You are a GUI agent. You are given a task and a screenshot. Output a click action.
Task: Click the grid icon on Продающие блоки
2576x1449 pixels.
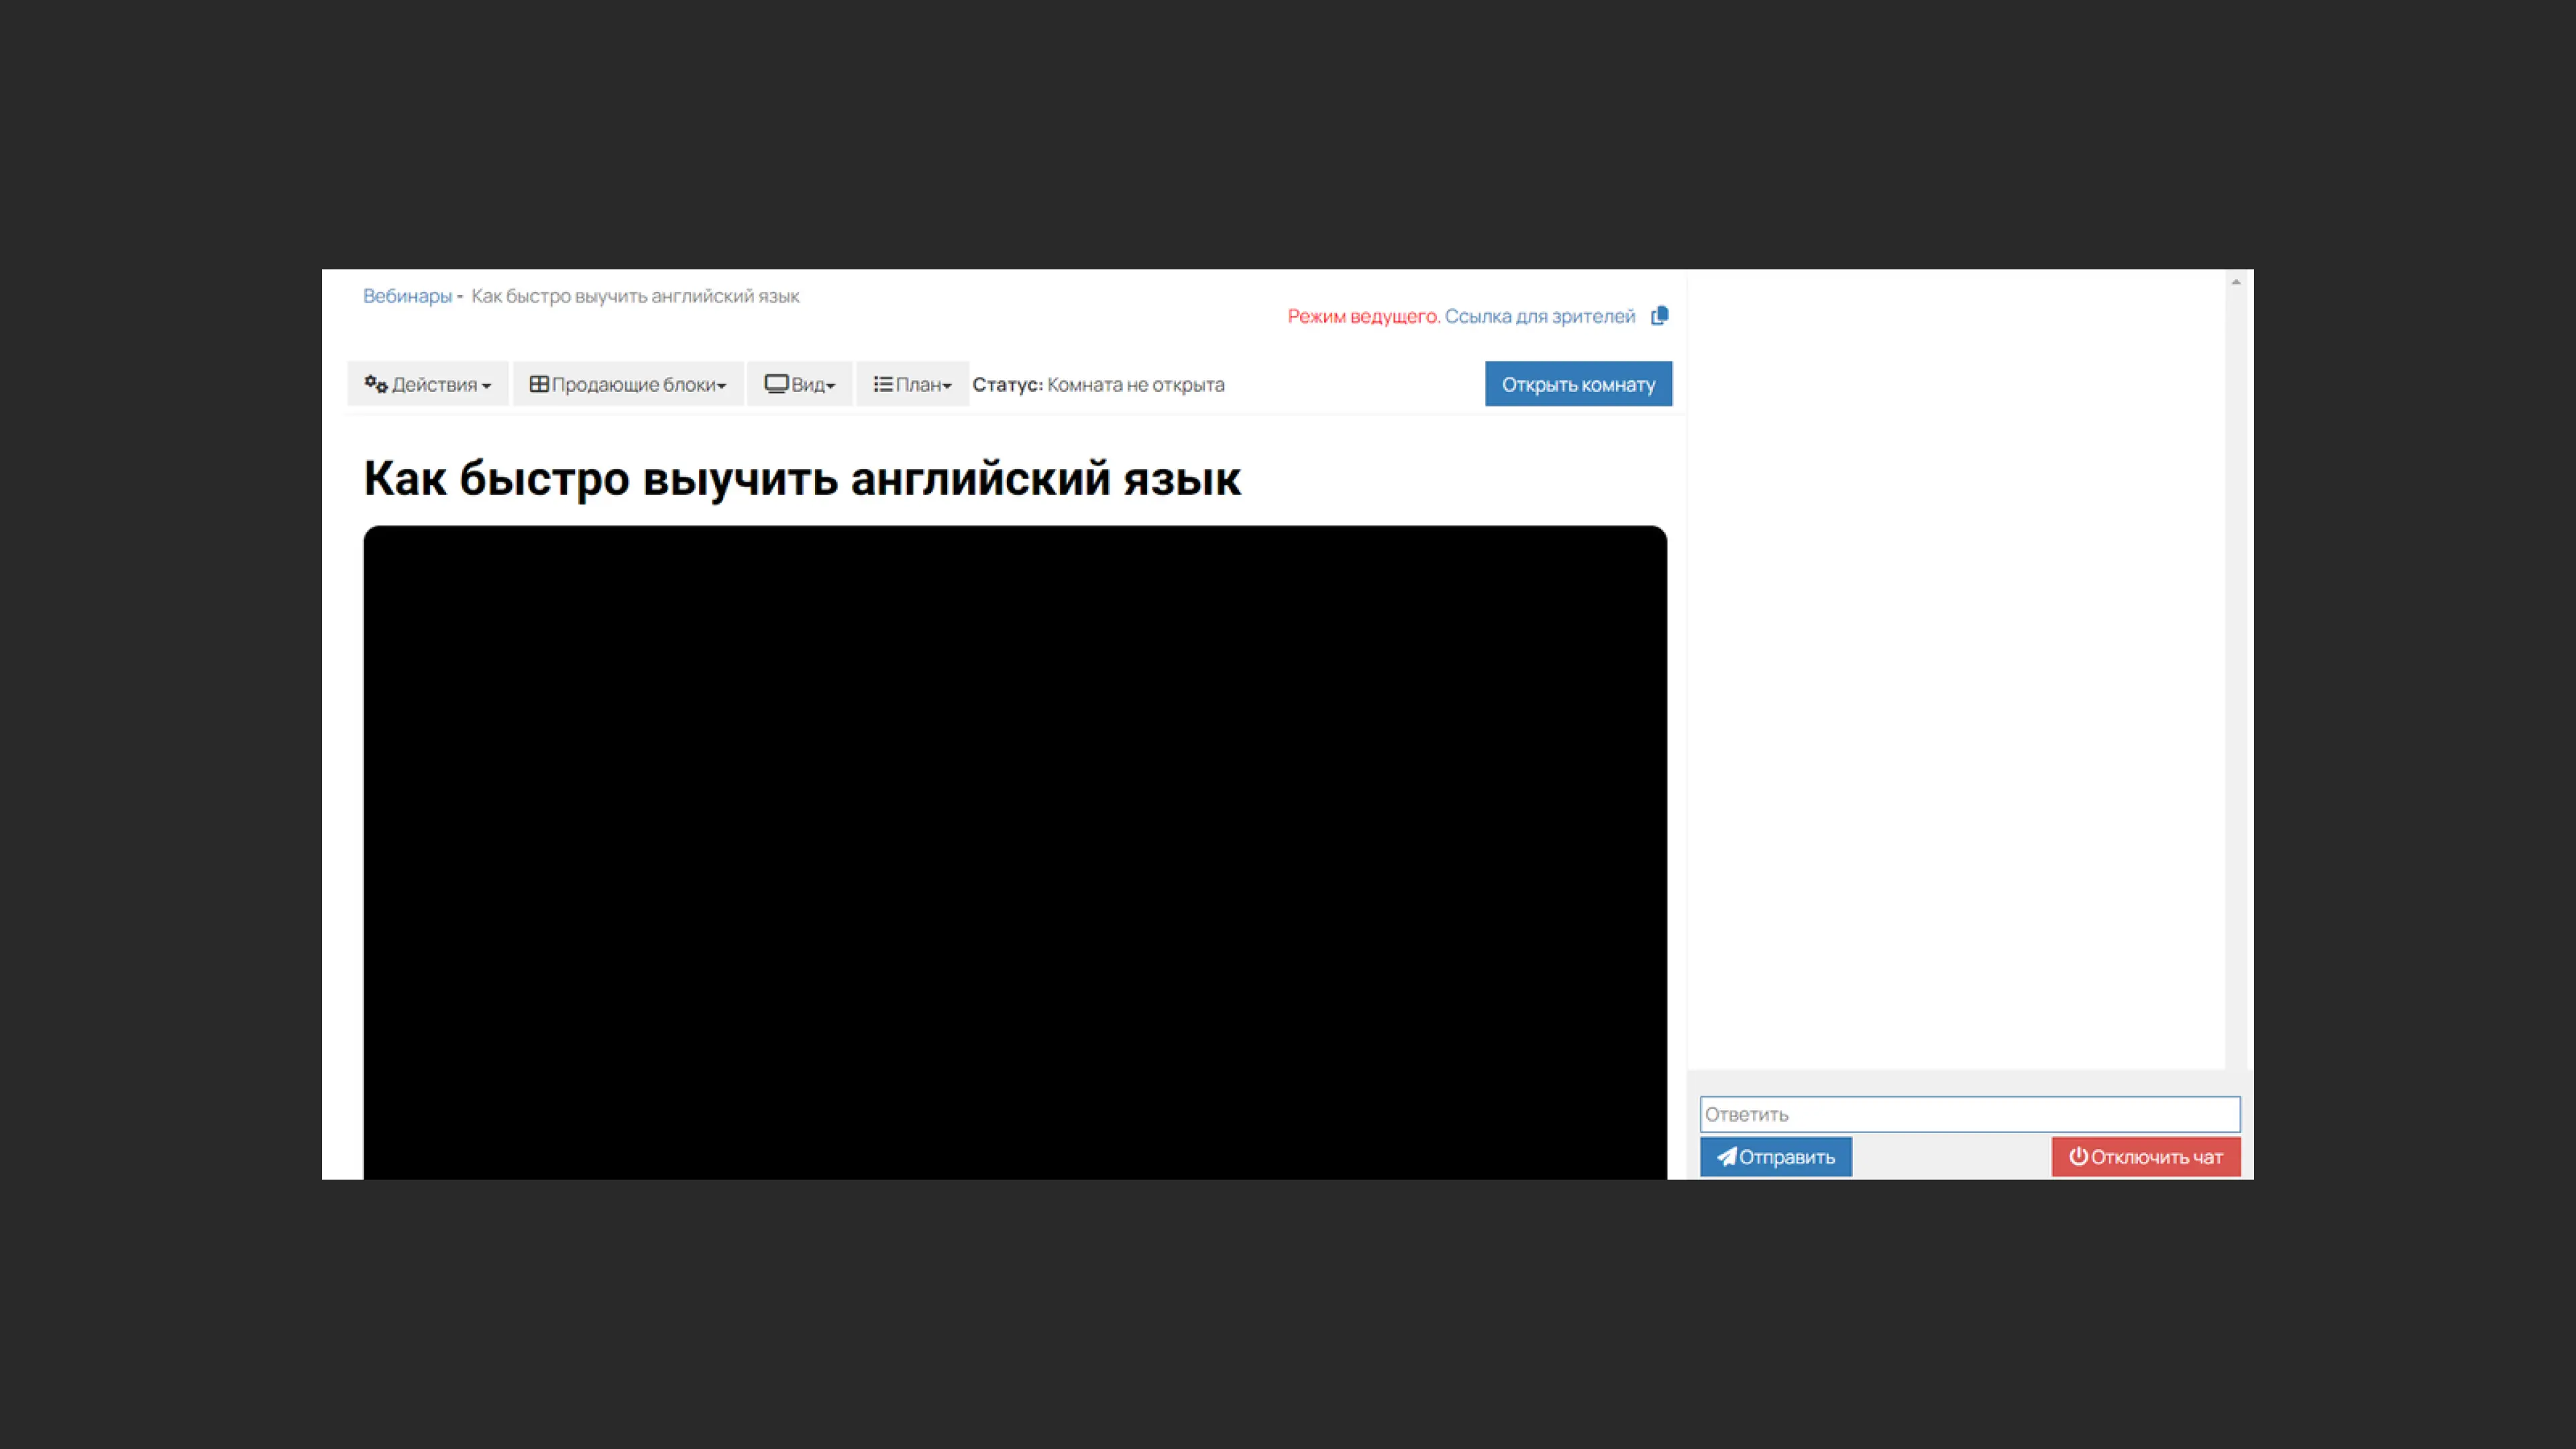(538, 383)
